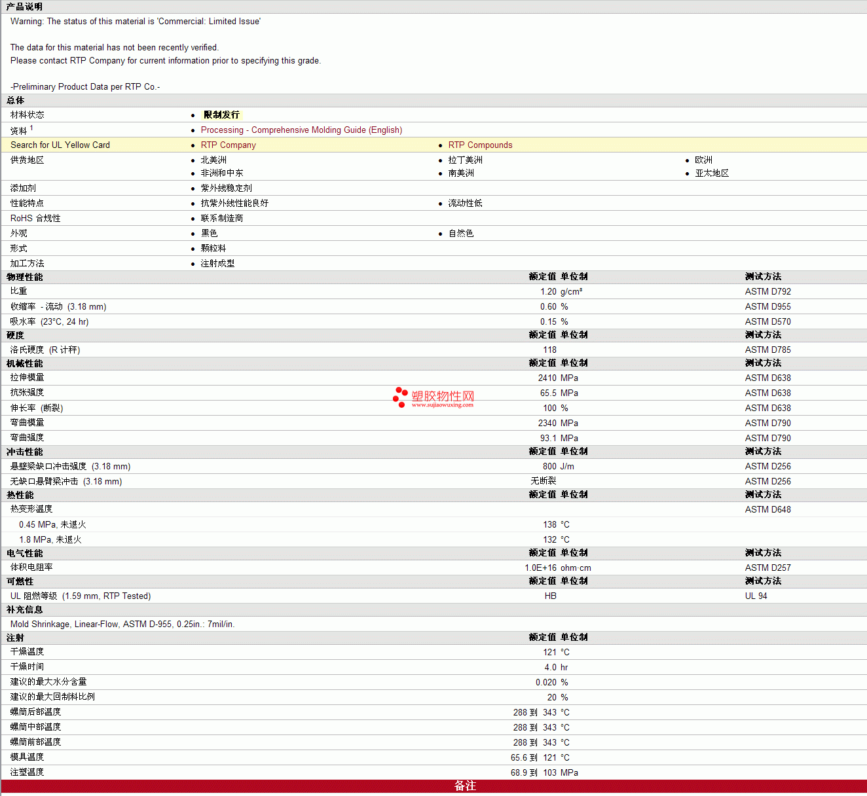Select the warning line about 'Commercial: Limited Issue'

pos(136,22)
